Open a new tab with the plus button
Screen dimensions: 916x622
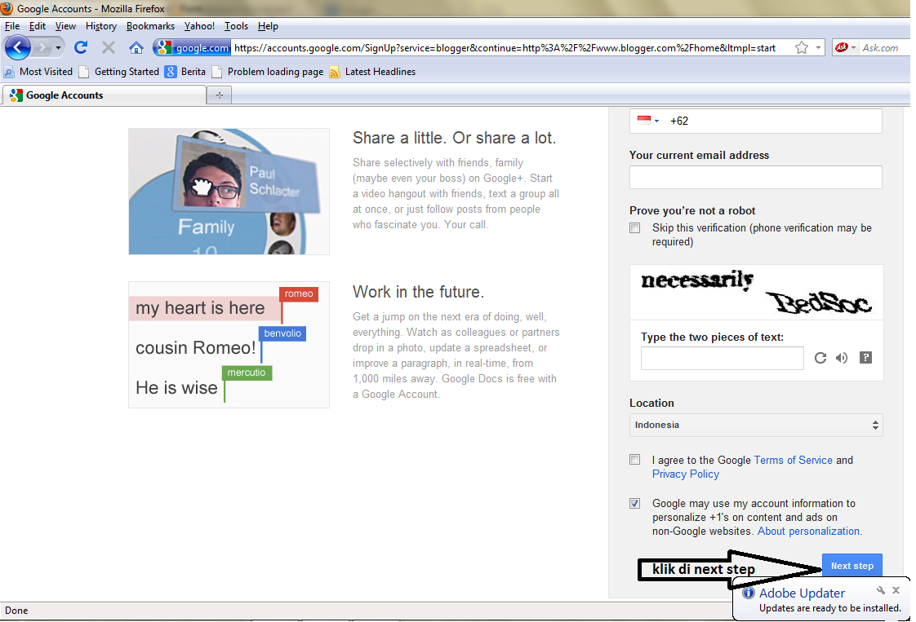[x=219, y=95]
